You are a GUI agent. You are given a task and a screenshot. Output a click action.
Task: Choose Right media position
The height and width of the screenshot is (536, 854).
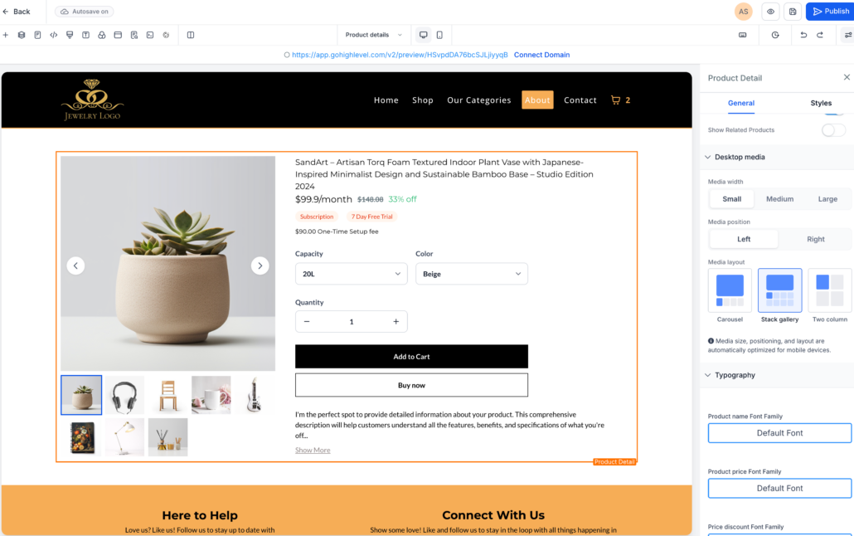(815, 239)
